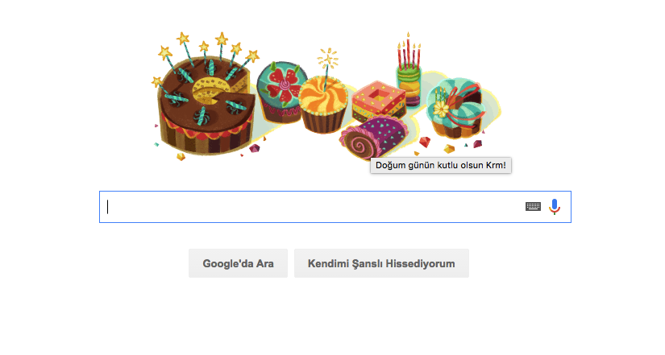Screen dimensions: 665x355
Task: Click the square pink cake with the hole
Action: click(x=378, y=100)
